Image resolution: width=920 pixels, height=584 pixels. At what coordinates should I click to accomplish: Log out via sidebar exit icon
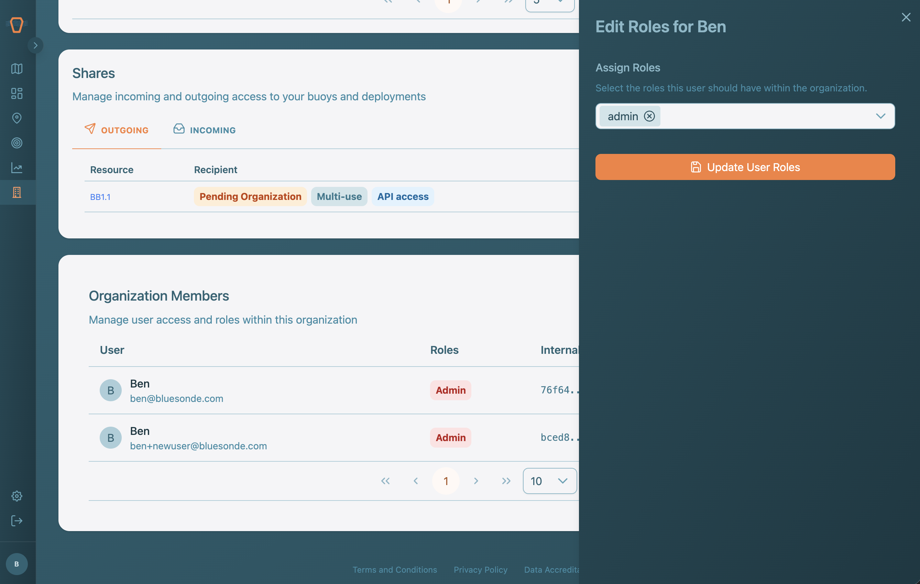(17, 521)
